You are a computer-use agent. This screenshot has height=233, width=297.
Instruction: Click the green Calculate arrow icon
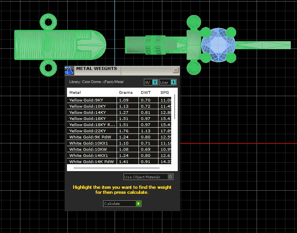pos(138,203)
